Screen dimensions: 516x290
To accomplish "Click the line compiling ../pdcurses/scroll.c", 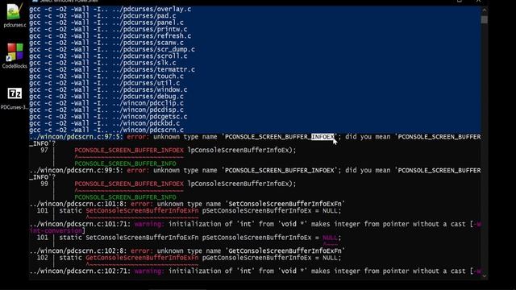I will coord(108,56).
